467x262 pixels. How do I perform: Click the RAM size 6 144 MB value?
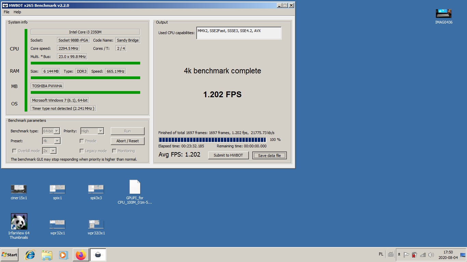51,71
